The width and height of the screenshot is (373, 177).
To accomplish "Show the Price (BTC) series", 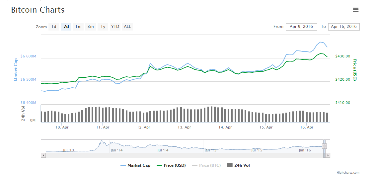I will coord(206,165).
